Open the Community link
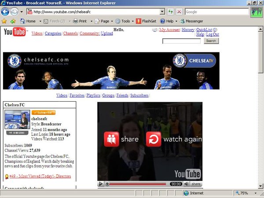264x198 pixels. 89,33
